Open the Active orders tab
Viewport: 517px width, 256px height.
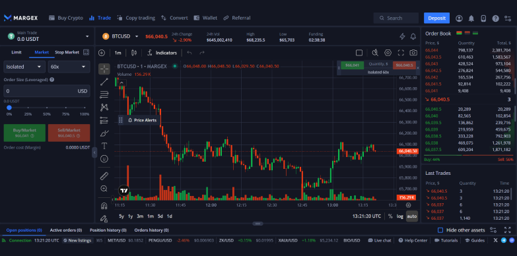pos(65,230)
